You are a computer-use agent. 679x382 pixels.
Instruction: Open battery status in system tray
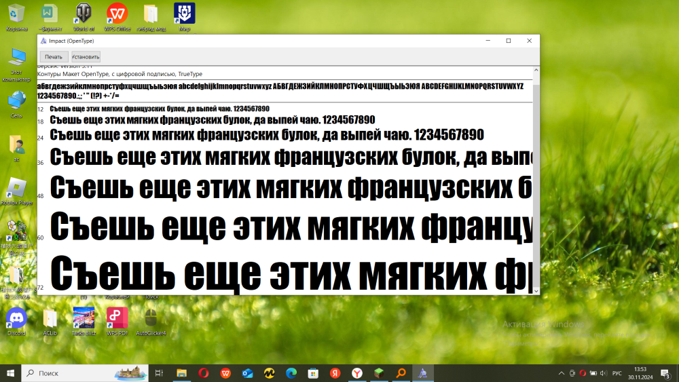pos(593,373)
